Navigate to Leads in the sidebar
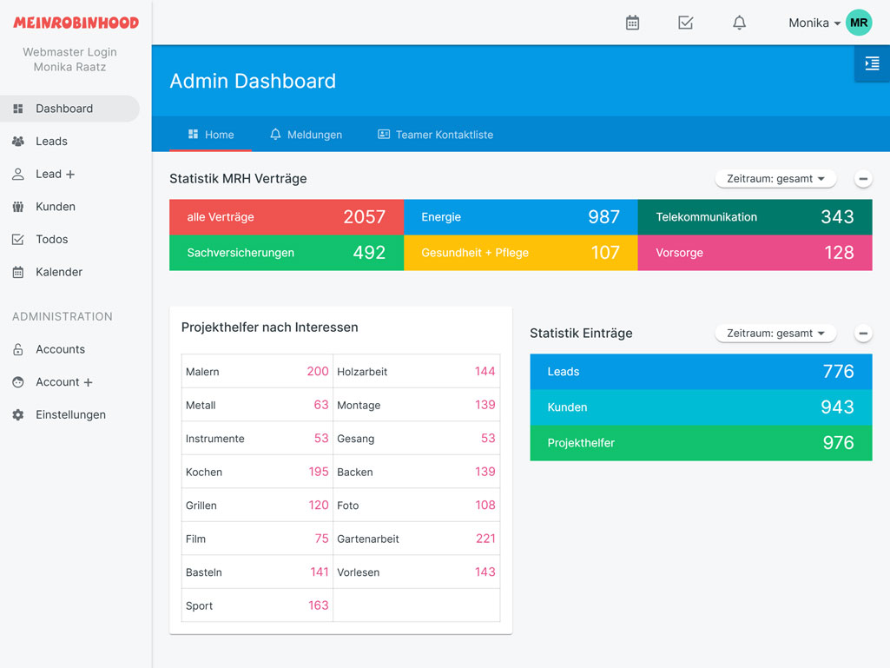The width and height of the screenshot is (890, 668). tap(52, 141)
